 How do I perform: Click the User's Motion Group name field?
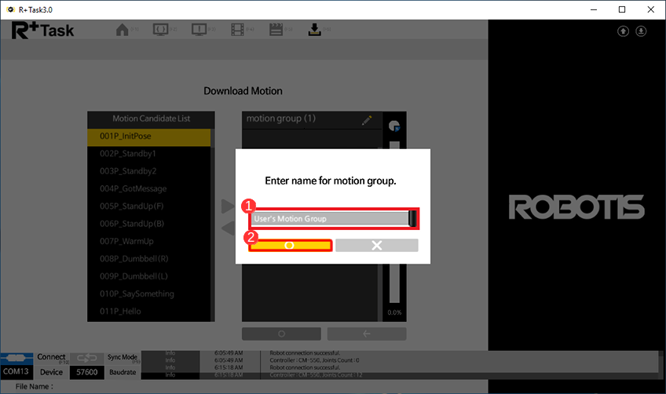(330, 218)
